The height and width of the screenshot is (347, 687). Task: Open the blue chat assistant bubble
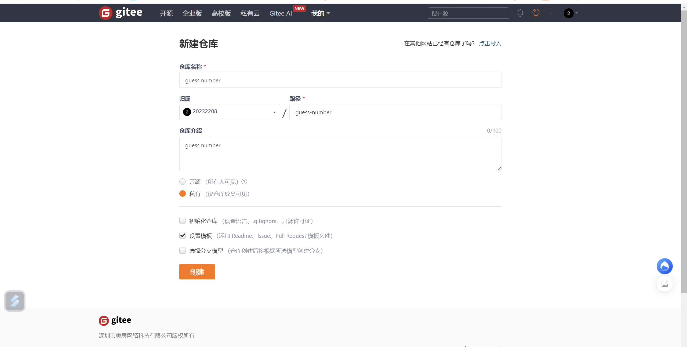pos(664,266)
